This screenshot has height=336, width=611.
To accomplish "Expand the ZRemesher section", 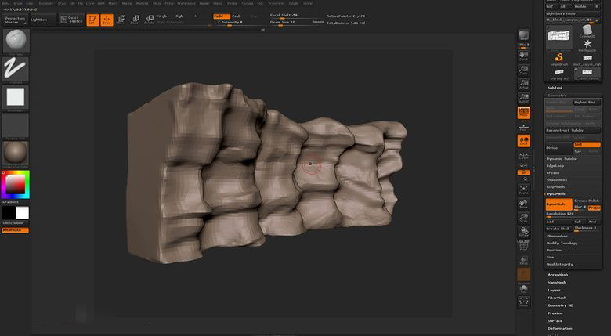I will (558, 235).
